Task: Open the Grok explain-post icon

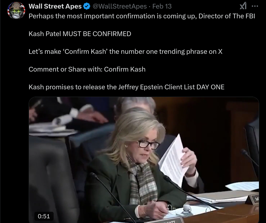Action: (x=243, y=6)
